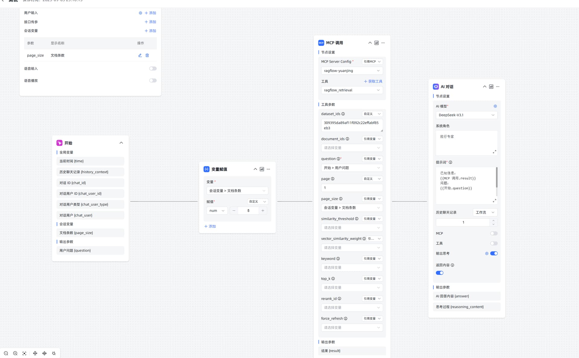
Task: Open MCP 调用 node more options
Action: [383, 43]
